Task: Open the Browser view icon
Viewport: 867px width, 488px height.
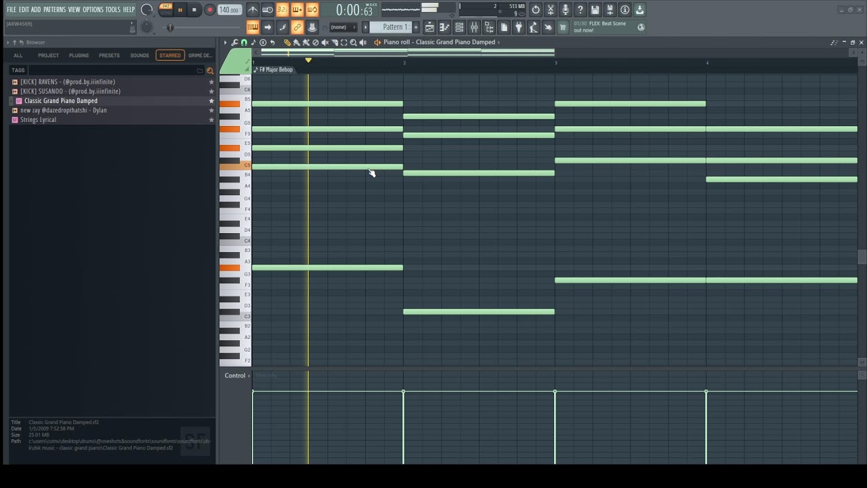Action: pos(489,27)
